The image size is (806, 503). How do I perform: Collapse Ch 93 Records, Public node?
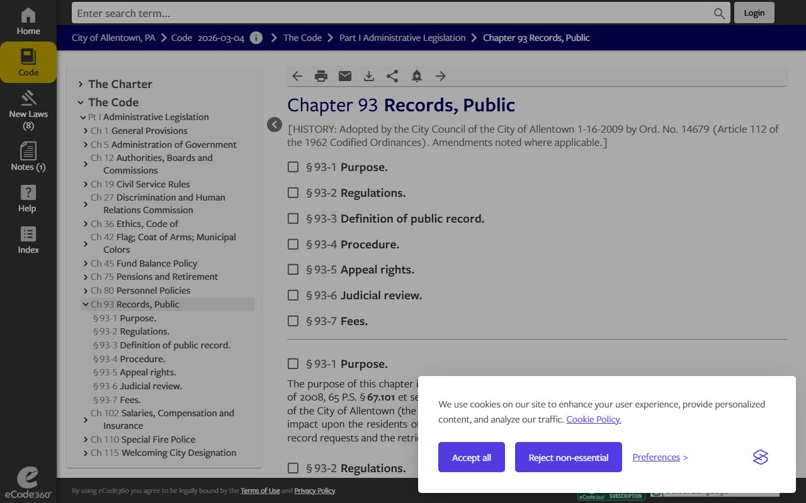(x=86, y=304)
